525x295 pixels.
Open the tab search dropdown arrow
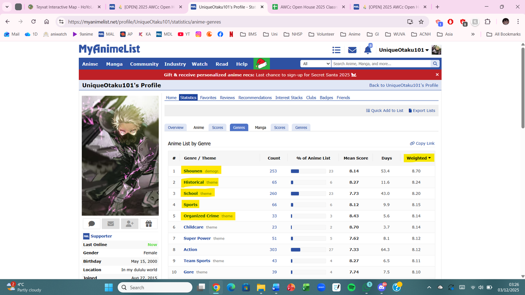click(x=7, y=7)
